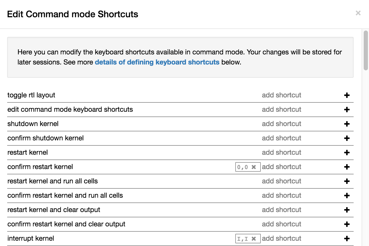
Task: Click plus for restart kernel and run all cells
Action: (x=347, y=181)
